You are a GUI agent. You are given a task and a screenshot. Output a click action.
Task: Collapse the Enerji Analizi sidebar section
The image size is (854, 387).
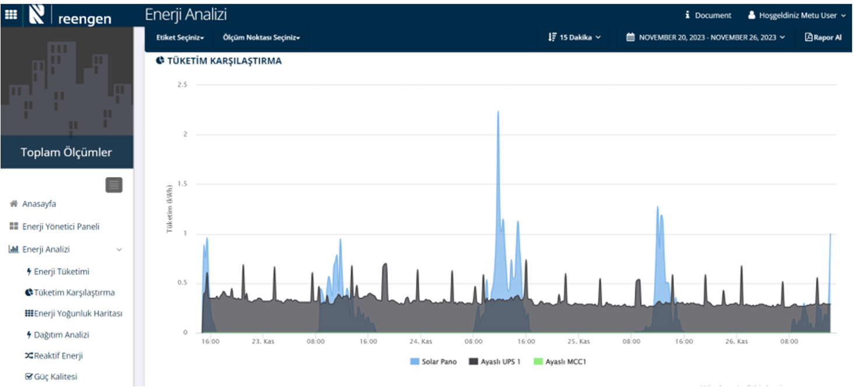[119, 249]
